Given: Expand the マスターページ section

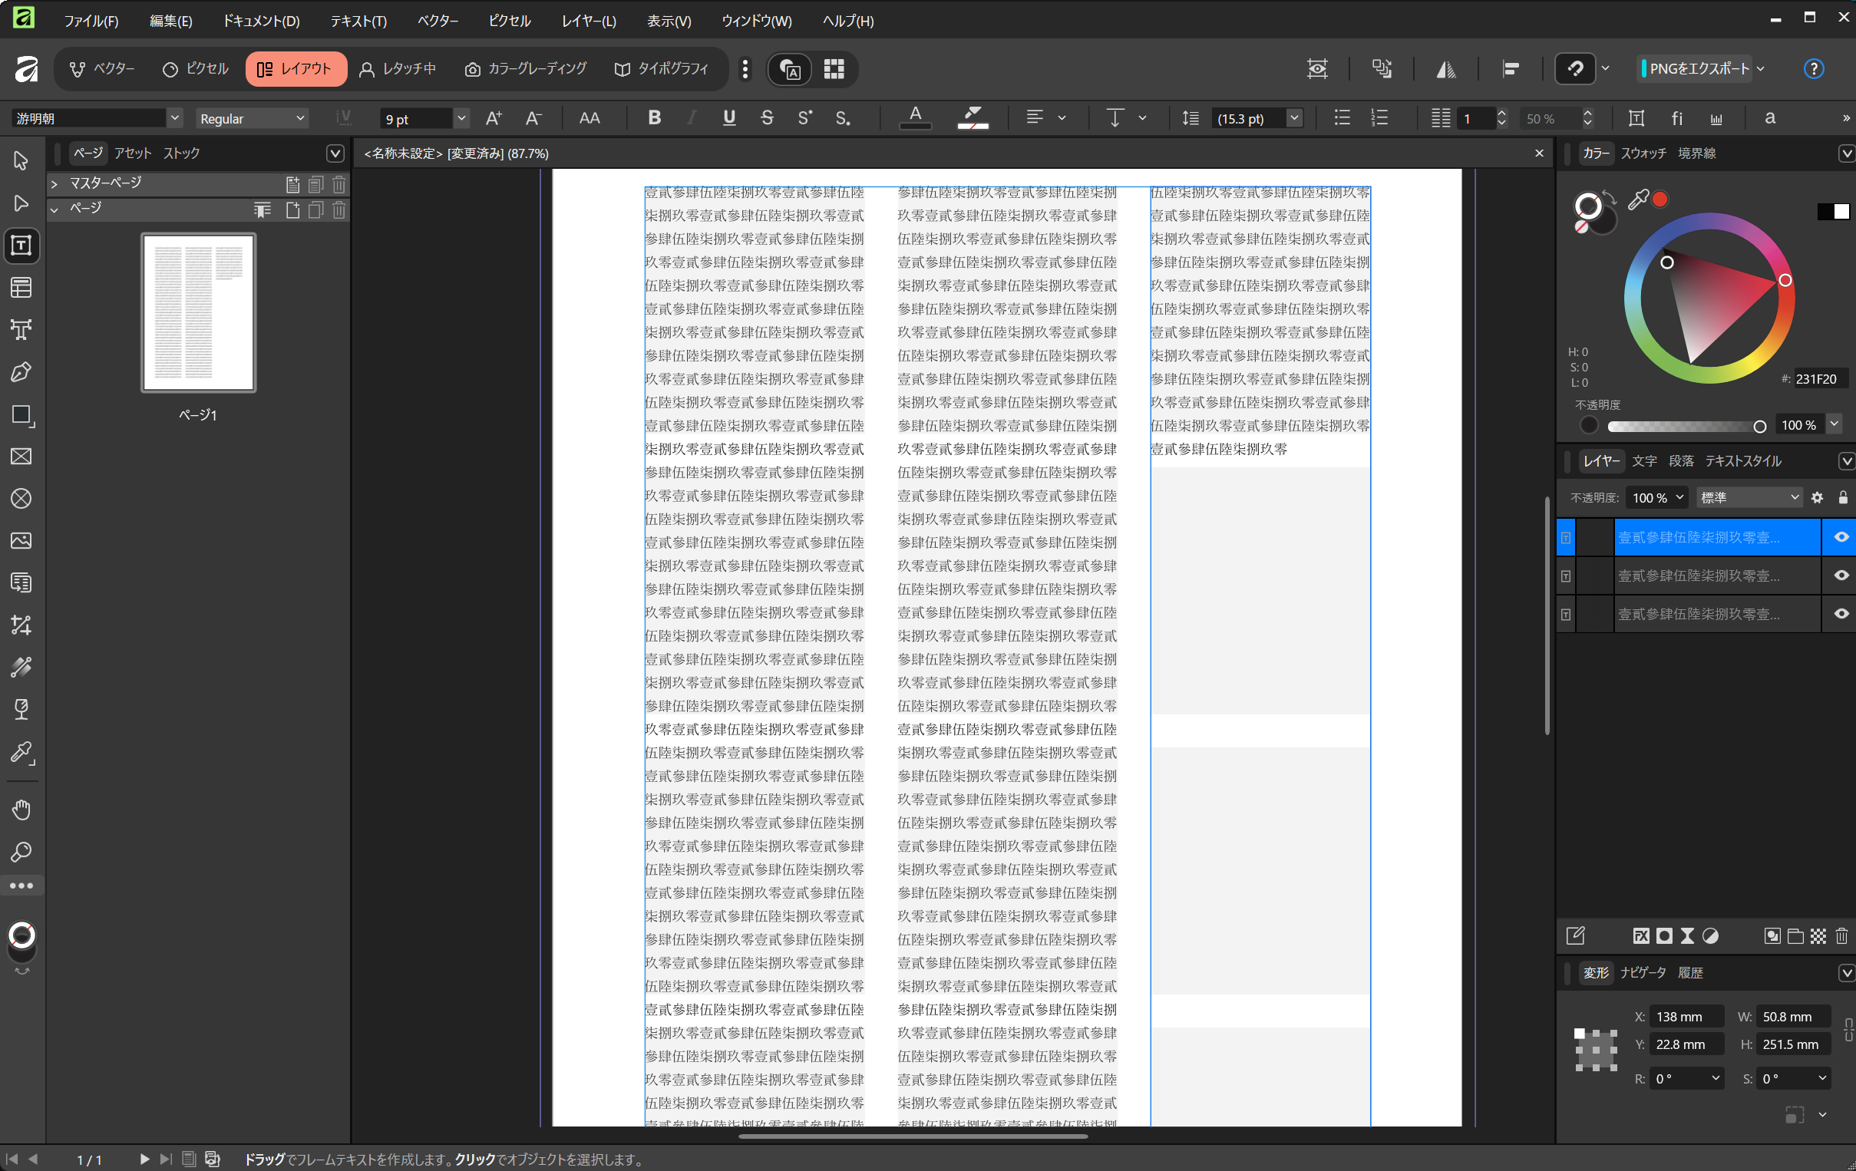Looking at the screenshot, I should tap(54, 183).
